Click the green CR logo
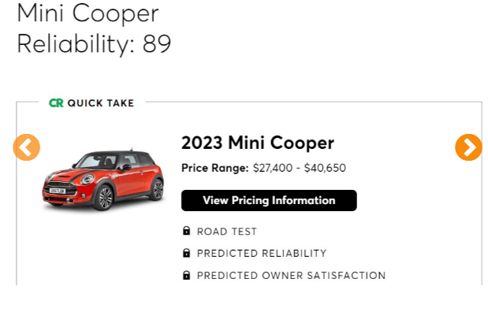The width and height of the screenshot is (488, 327). tap(56, 102)
